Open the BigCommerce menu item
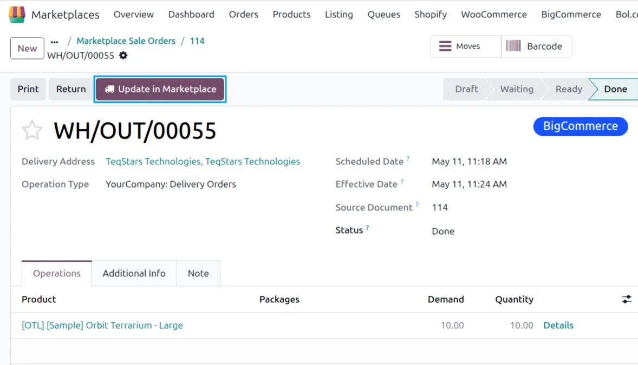This screenshot has height=365, width=638. pyautogui.click(x=571, y=15)
